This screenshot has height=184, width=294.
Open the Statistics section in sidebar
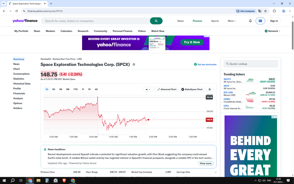tap(19, 79)
